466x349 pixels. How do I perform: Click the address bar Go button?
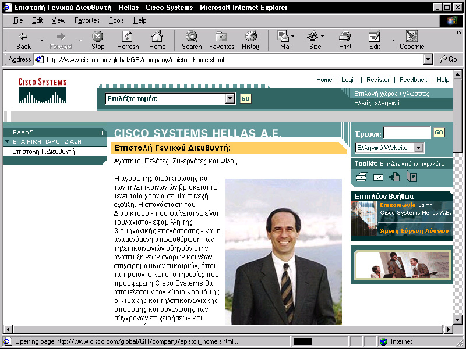[x=449, y=59]
